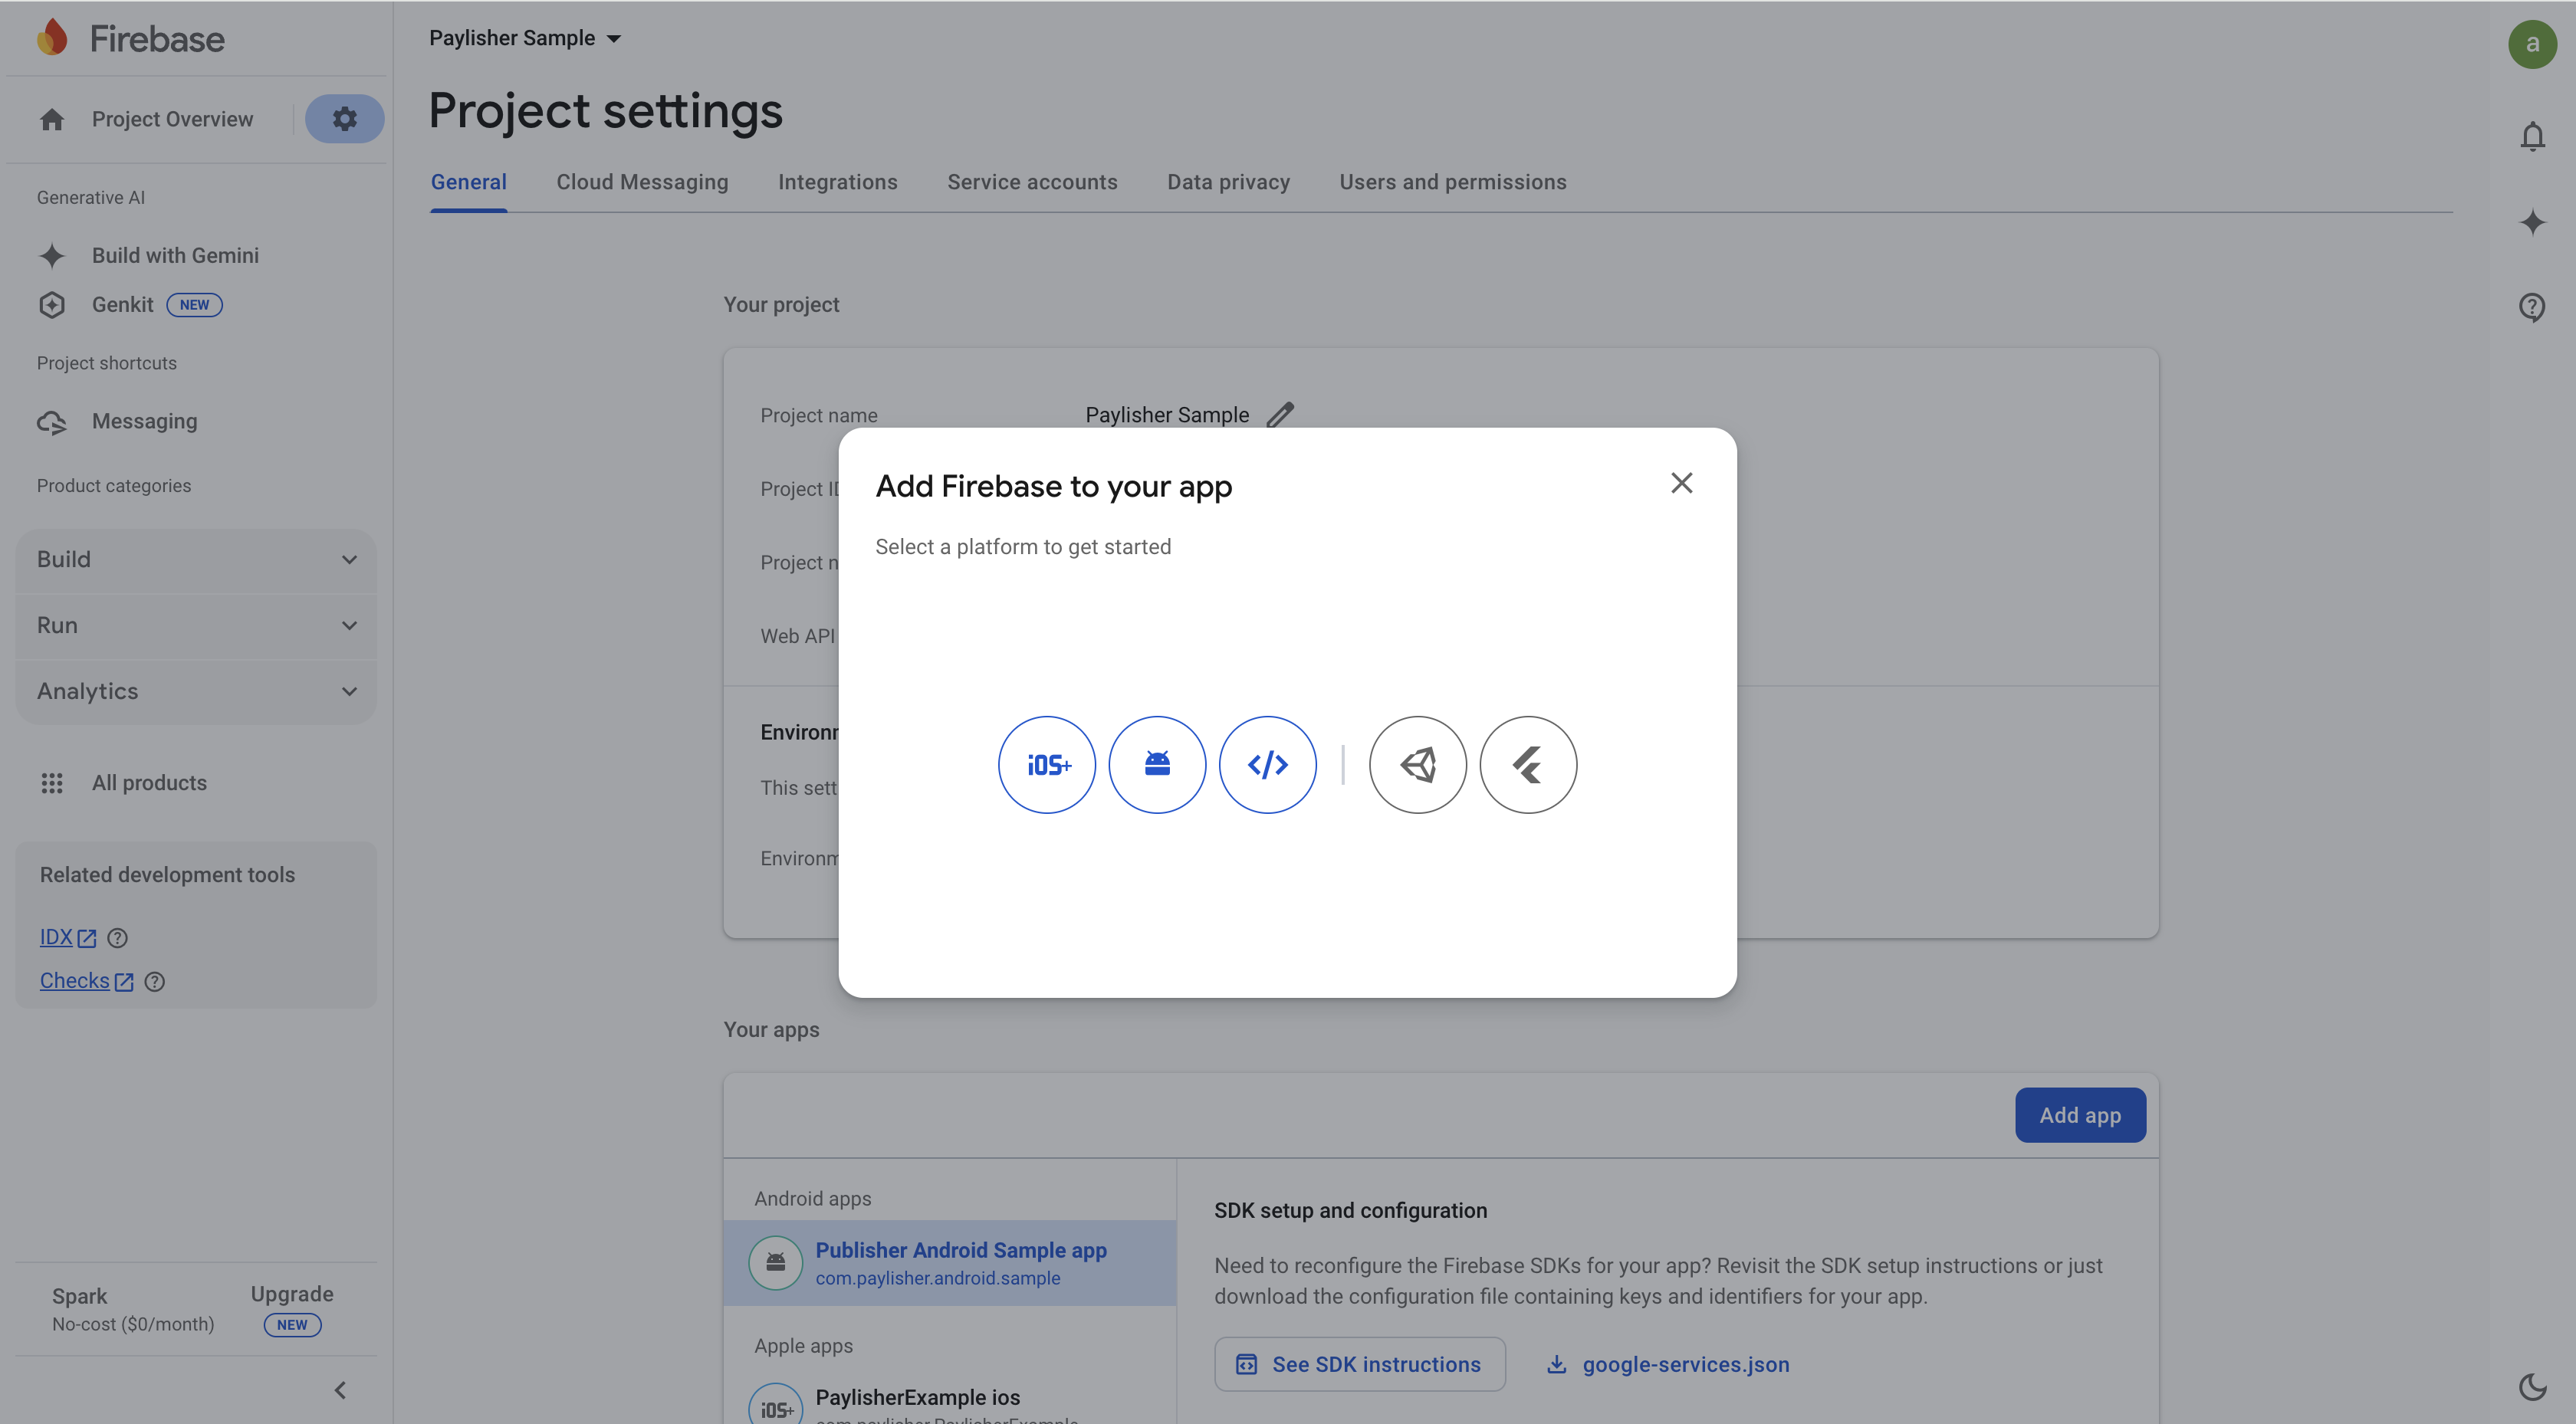Open the Checks link
This screenshot has width=2576, height=1424.
click(86, 981)
